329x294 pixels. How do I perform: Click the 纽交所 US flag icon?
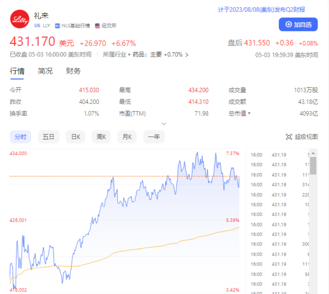tap(98, 26)
